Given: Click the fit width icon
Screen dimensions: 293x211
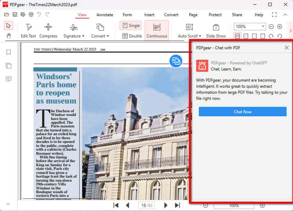Looking at the screenshot, I should (x=254, y=36).
